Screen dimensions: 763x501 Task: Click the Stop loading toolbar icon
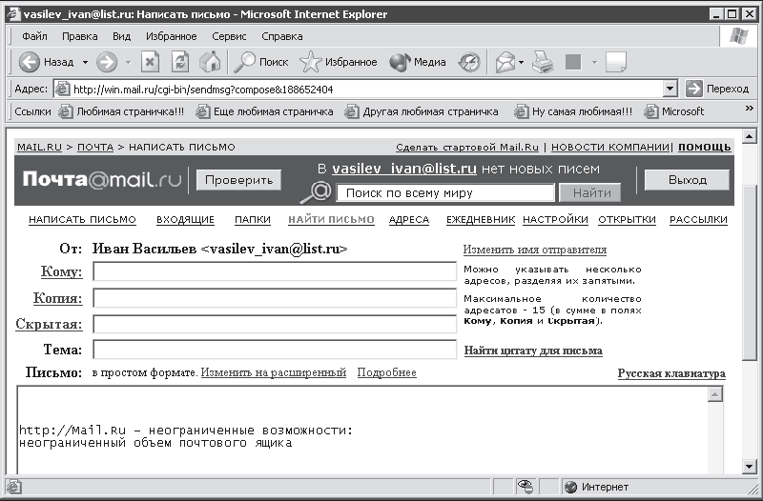151,62
